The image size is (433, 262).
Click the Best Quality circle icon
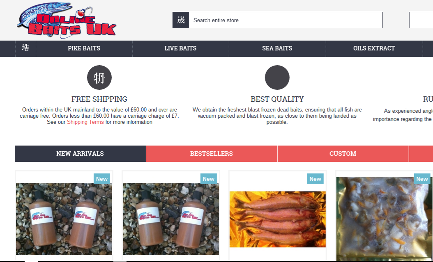pos(277,77)
